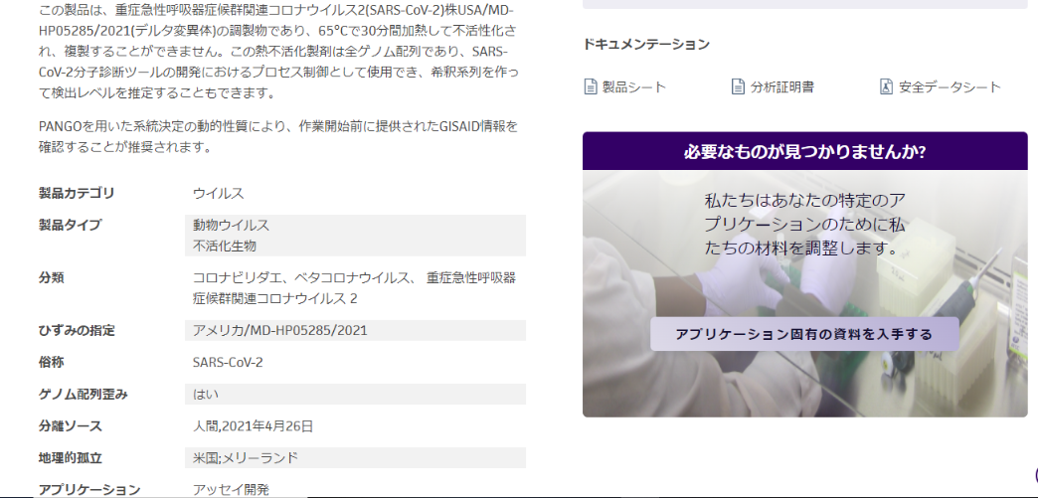Click the コロナビリダエ classification text
The image size is (1038, 498).
click(x=354, y=288)
